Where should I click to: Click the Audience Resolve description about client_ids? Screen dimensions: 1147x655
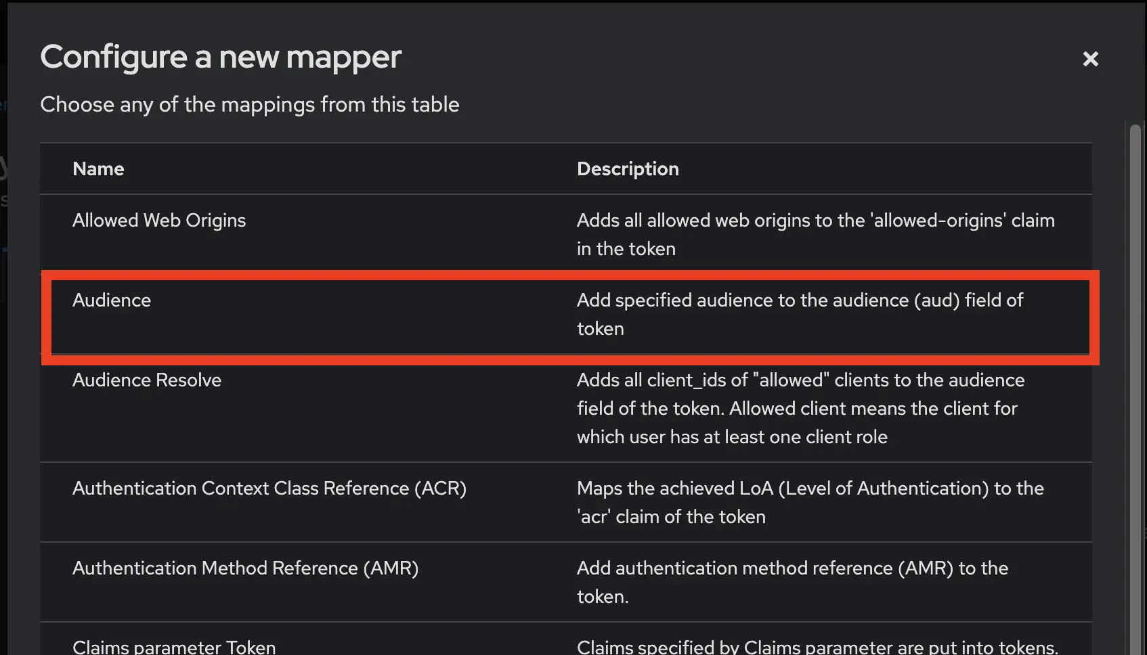[799, 408]
